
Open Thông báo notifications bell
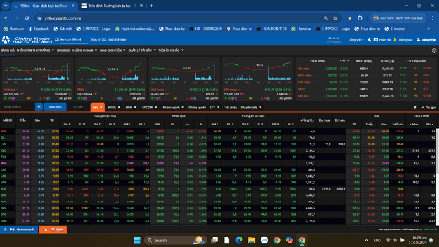pos(403,39)
